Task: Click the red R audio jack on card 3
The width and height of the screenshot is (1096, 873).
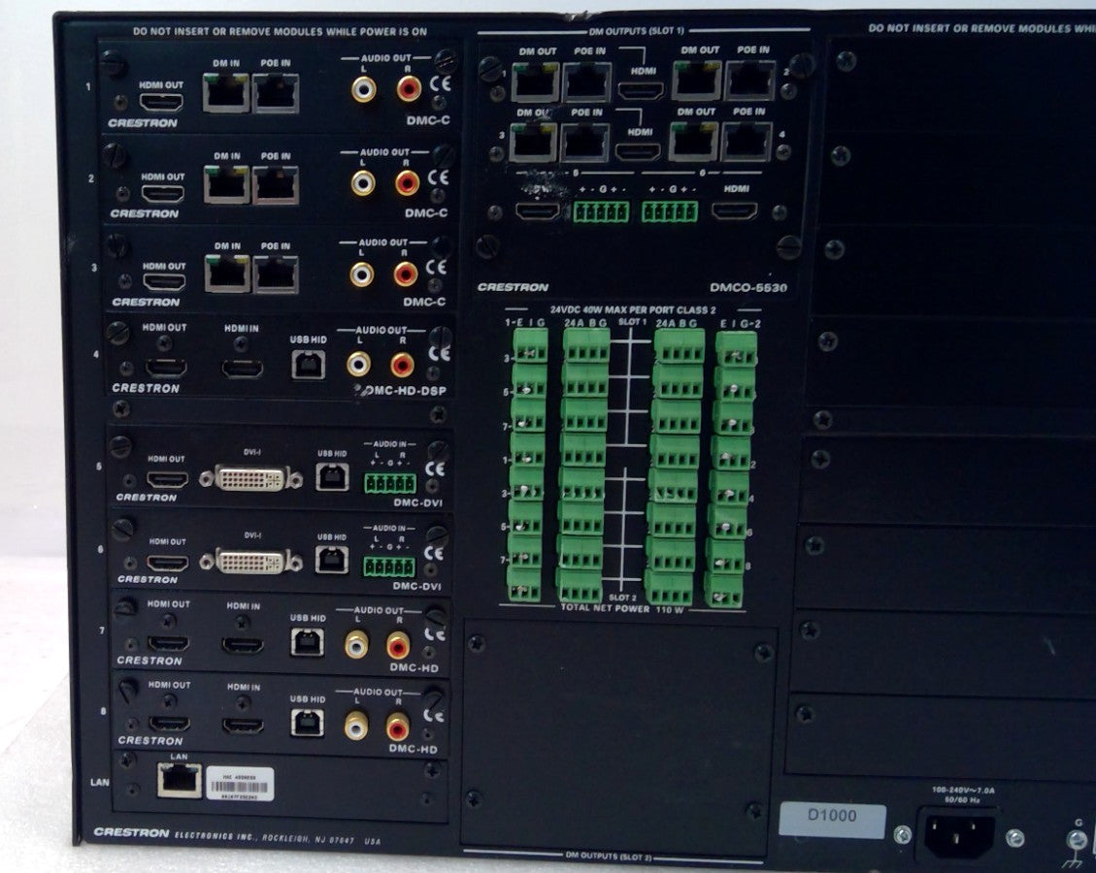Action: 406,274
